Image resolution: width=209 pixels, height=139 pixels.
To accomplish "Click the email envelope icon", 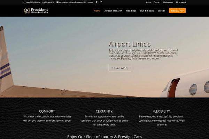I will point(57,2).
